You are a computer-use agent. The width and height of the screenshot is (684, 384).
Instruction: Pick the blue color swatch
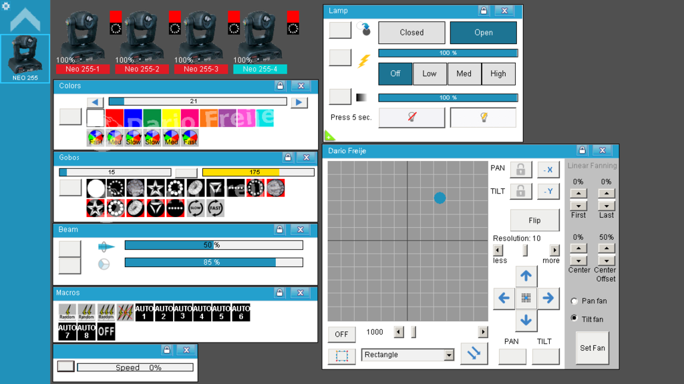point(133,118)
